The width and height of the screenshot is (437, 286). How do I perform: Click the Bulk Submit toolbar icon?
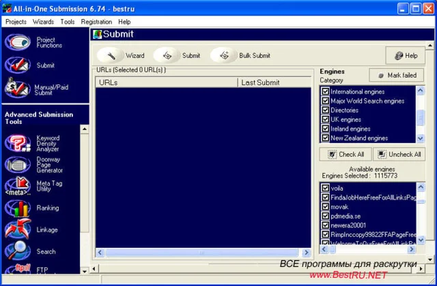coord(224,55)
